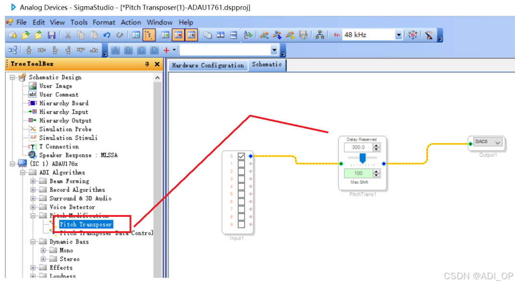Viewport: 515px width, 284px height.
Task: Select Speaker Response : MLSSA item
Action: coord(78,155)
